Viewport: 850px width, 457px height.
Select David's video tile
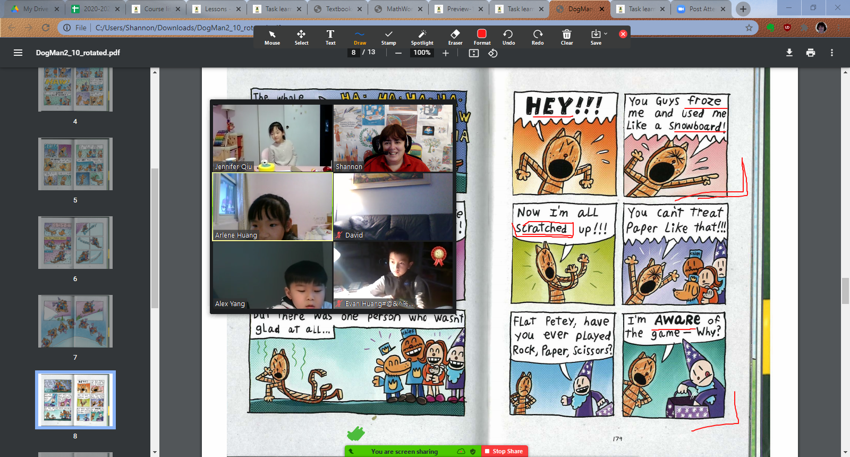(x=393, y=207)
